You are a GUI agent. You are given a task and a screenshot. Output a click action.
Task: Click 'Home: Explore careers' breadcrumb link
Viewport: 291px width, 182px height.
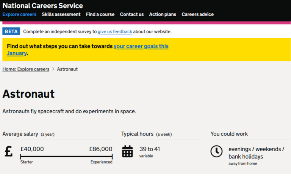(x=26, y=69)
